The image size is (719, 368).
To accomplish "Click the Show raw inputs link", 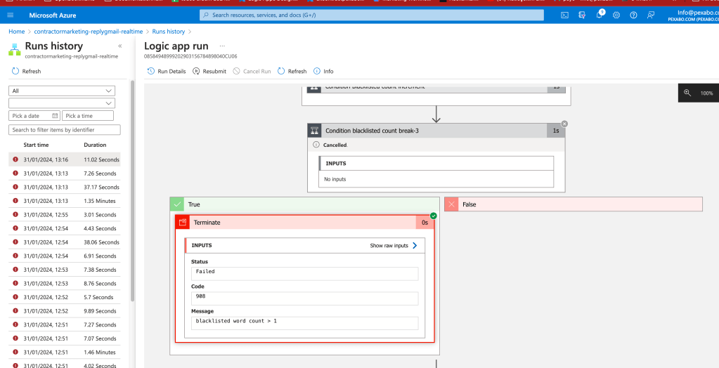I will click(x=394, y=246).
